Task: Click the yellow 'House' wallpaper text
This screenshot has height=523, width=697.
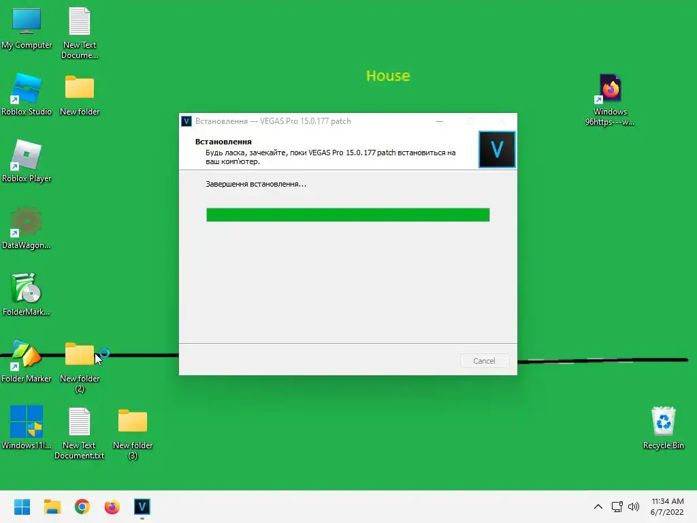Action: [x=388, y=76]
